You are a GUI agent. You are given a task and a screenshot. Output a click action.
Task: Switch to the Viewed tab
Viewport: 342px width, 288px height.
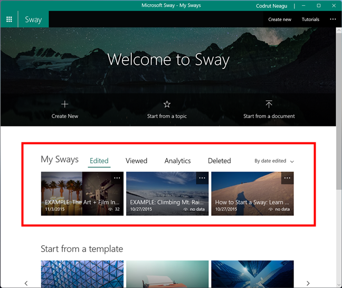[x=136, y=161]
